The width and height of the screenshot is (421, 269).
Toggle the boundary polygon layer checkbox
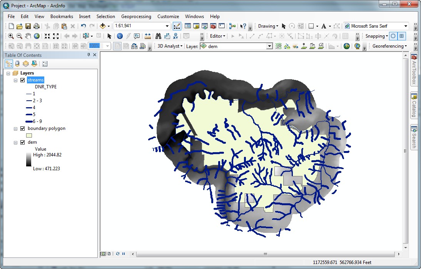tap(22, 128)
